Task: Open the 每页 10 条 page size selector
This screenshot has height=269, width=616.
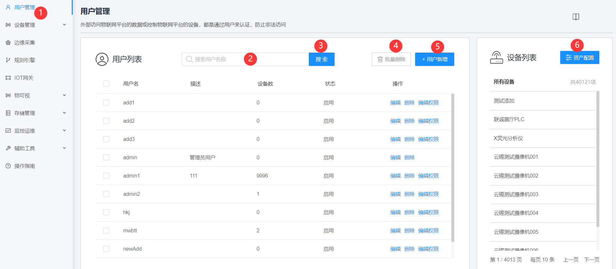Action: (542, 260)
